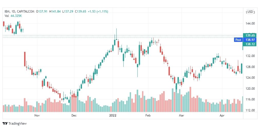Click the 144.00 price axis level

[250, 24]
